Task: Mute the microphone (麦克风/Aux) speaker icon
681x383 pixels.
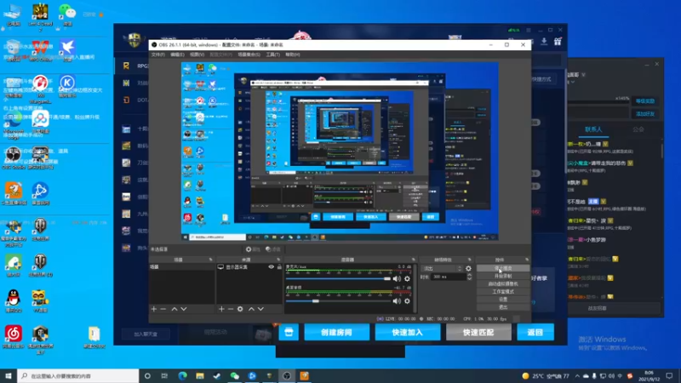Action: [x=397, y=279]
